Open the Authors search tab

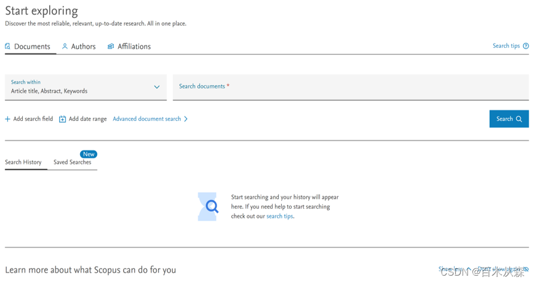[79, 47]
